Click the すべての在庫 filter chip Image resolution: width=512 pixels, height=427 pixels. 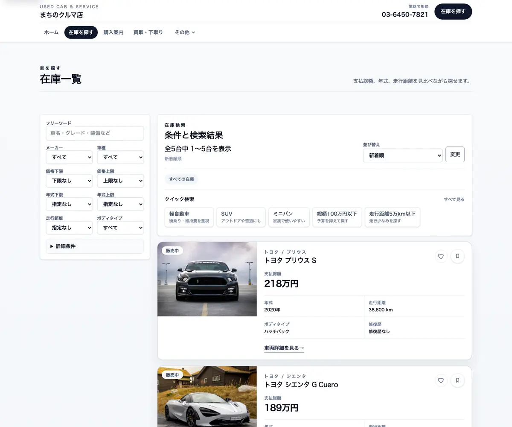(x=181, y=179)
